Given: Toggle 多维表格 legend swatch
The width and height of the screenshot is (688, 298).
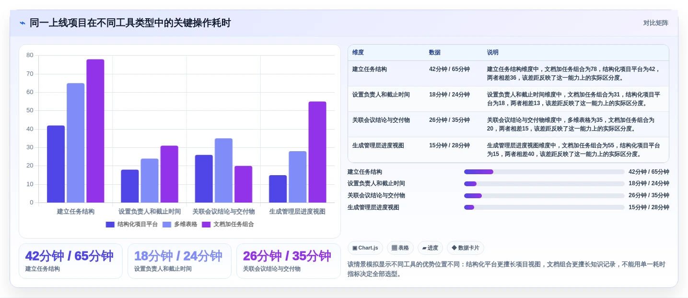Looking at the screenshot, I should tap(167, 224).
